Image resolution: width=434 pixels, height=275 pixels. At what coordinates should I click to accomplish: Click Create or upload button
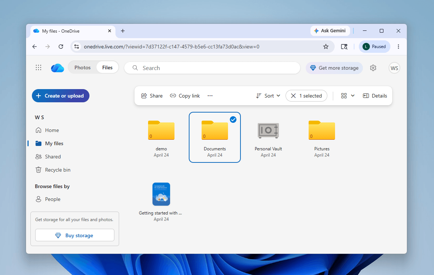click(x=60, y=96)
